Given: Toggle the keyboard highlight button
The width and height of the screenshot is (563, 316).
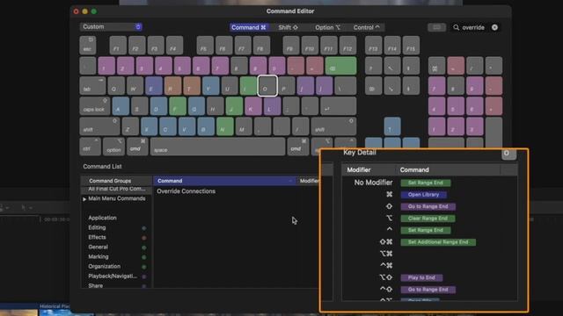Looking at the screenshot, I should [x=436, y=27].
